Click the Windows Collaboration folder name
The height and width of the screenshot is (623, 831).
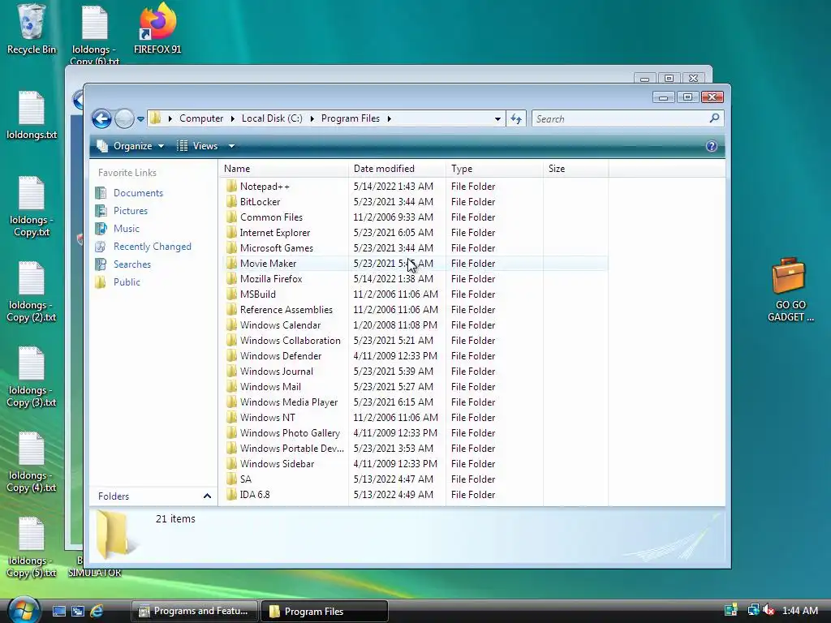(x=290, y=341)
